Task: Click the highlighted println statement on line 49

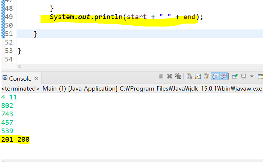Action: 126,17
